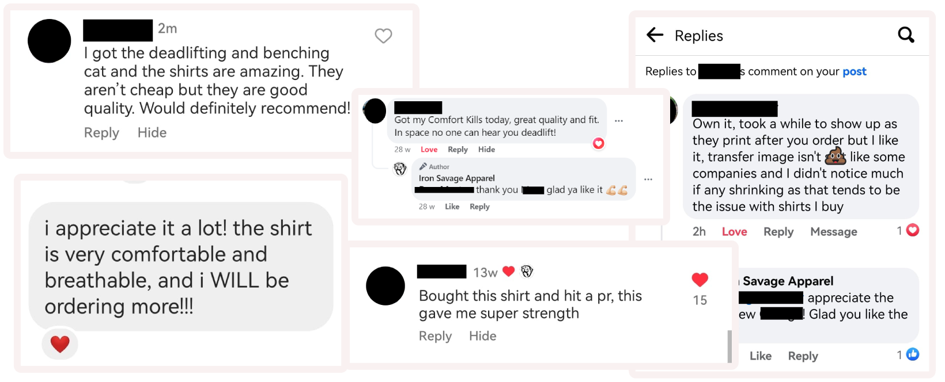This screenshot has height=382, width=945.
Task: Click Love under the Comfort Kills comment
Action: [x=429, y=150]
